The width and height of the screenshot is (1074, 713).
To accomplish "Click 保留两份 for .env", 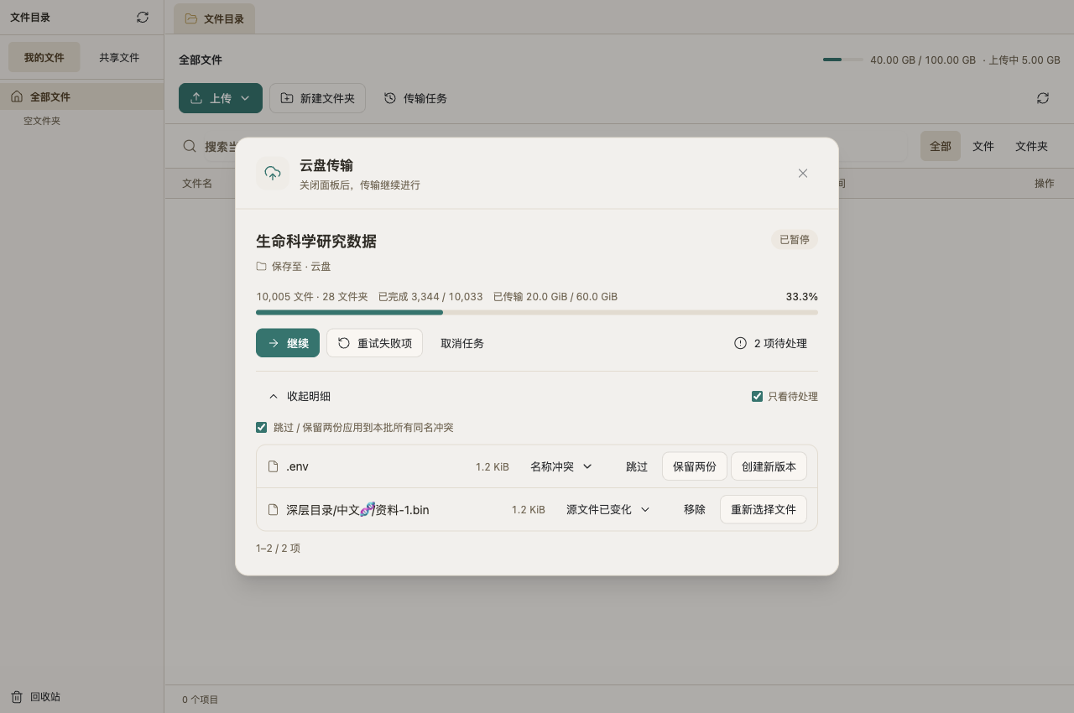I will click(695, 466).
